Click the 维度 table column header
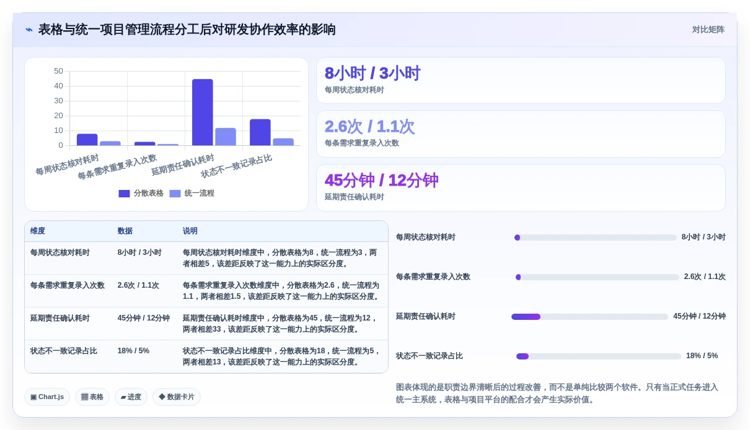 [38, 231]
